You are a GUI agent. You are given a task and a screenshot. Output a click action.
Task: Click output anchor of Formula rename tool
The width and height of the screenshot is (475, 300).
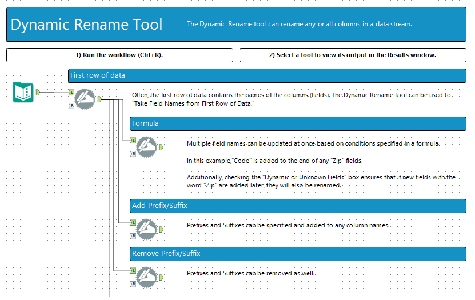tap(161, 147)
